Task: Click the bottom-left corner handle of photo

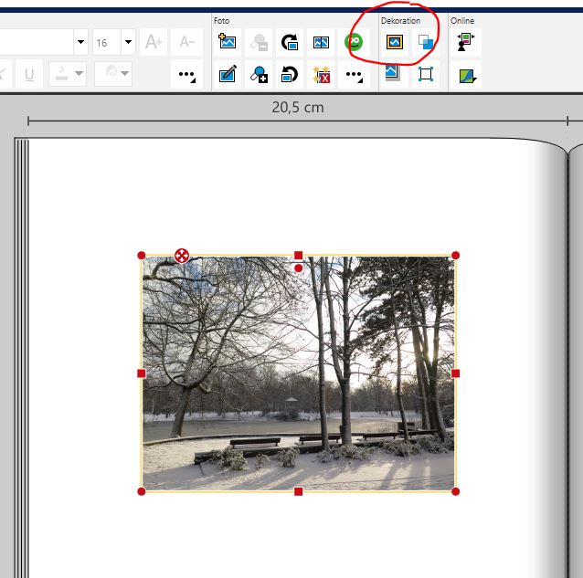Action: (142, 491)
